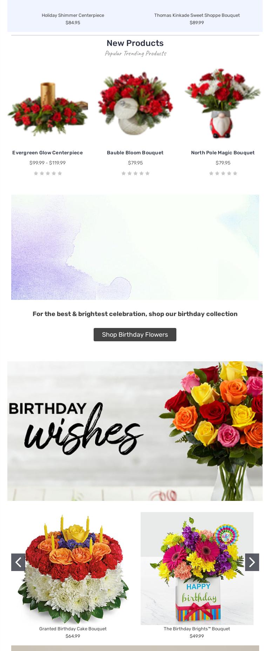Click the next carousel arrow
The image size is (270, 651).
(252, 562)
